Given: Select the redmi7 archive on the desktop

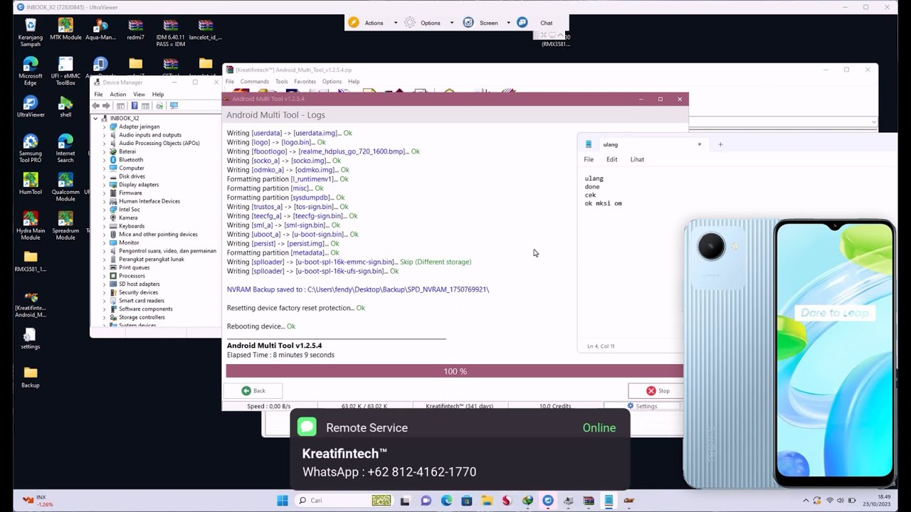Looking at the screenshot, I should (x=135, y=29).
